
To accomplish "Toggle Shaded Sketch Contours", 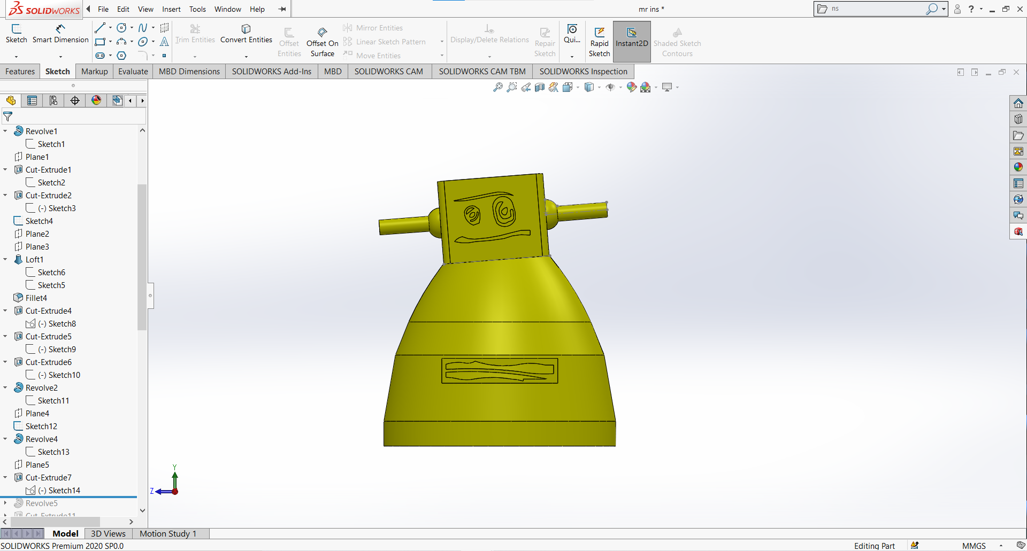I will (678, 41).
